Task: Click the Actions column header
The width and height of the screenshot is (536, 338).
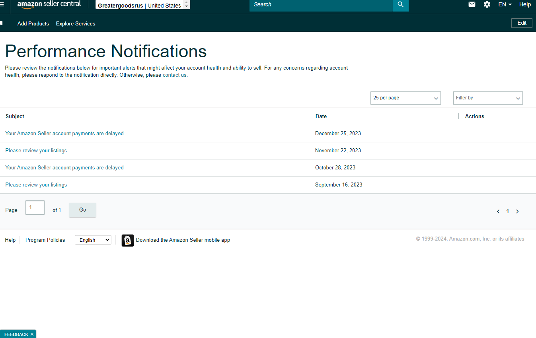Action: click(x=475, y=117)
